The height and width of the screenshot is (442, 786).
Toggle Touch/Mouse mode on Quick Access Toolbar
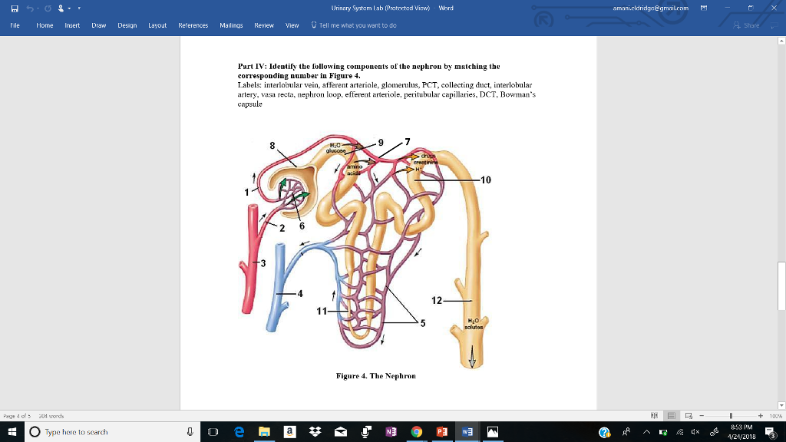61,8
